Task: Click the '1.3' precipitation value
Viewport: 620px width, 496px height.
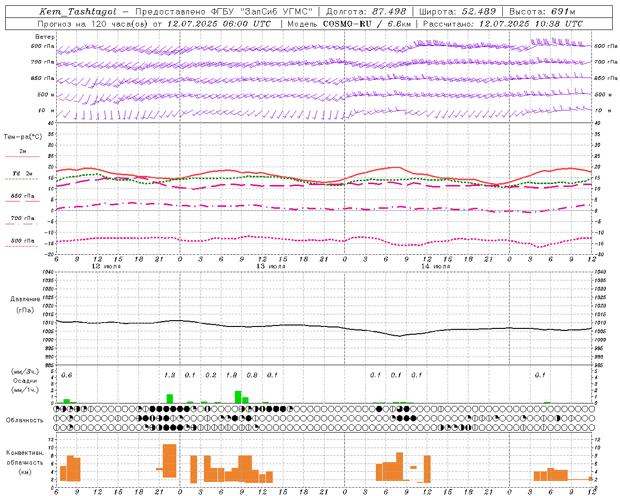Action: pos(170,375)
